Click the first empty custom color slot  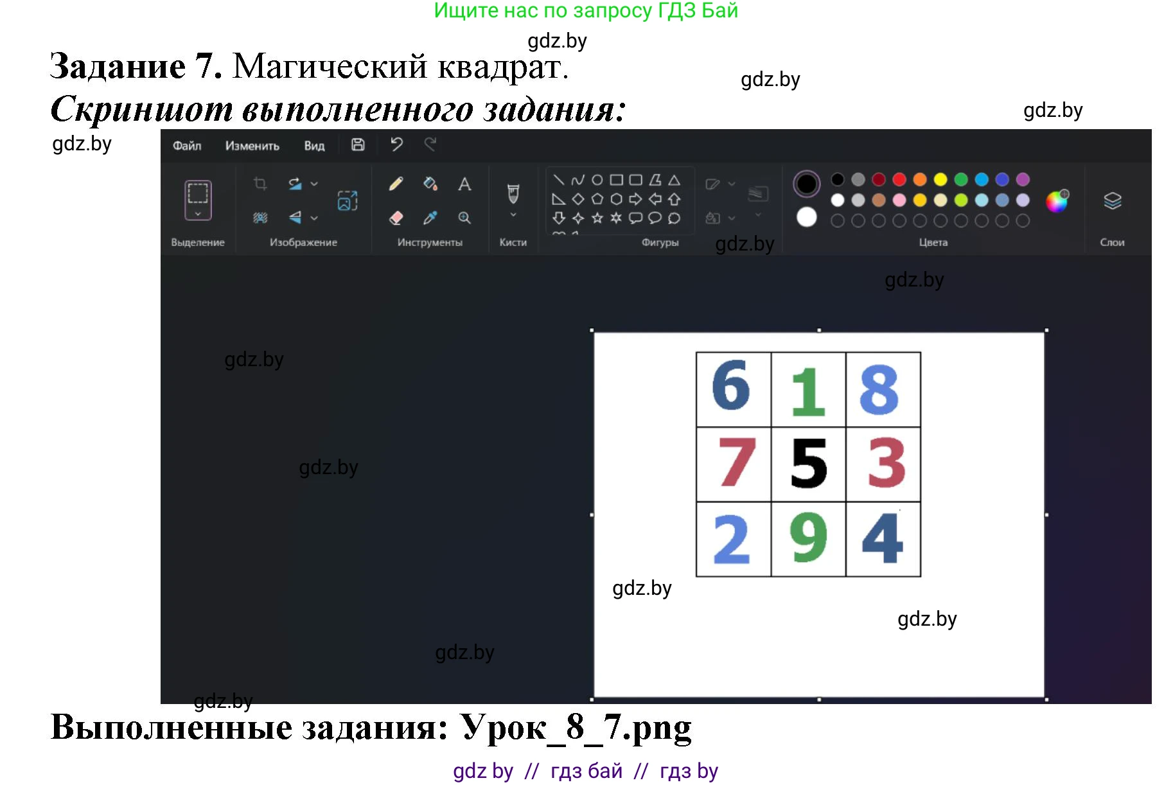coord(838,220)
